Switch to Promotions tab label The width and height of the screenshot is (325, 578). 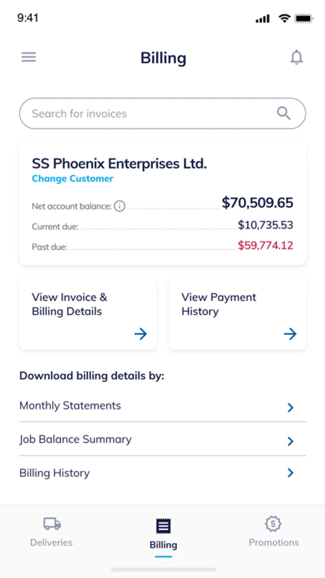click(x=274, y=543)
